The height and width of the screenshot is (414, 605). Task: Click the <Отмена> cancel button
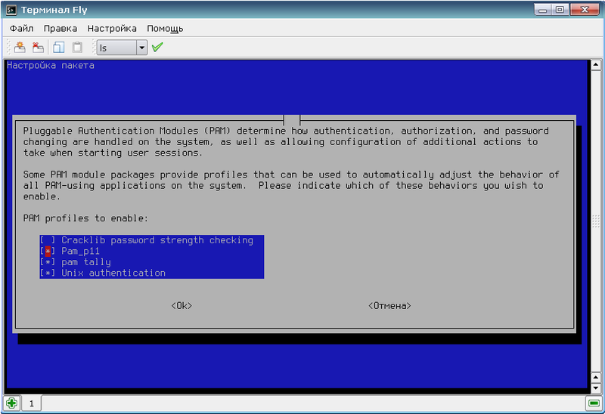coord(389,306)
